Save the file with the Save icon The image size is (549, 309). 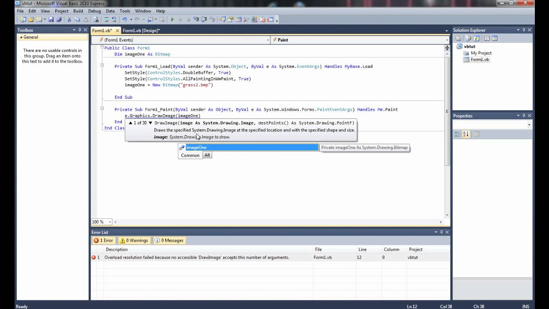(51, 19)
